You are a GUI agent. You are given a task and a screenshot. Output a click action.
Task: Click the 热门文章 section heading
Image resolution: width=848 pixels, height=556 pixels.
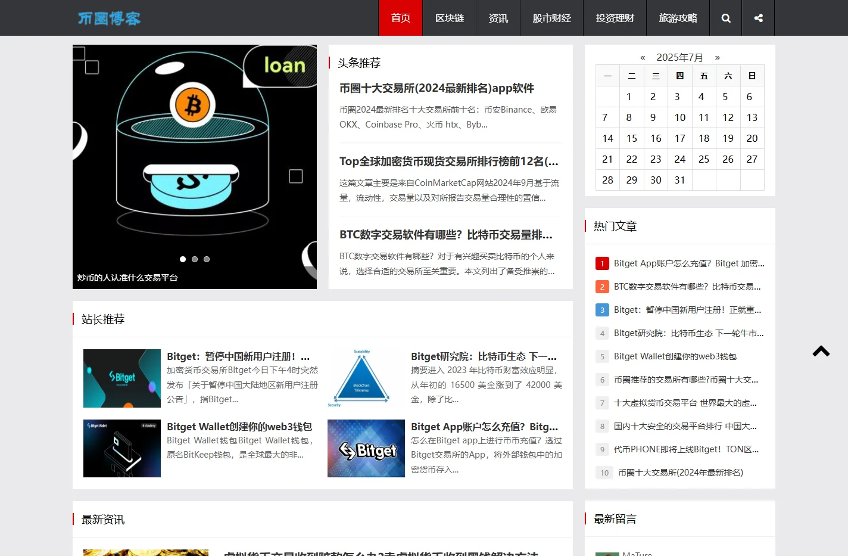tap(615, 226)
